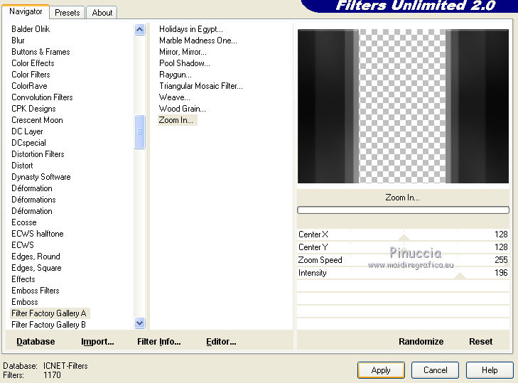518x383 pixels.
Task: Click the progress bar under Zoom In
Action: point(403,210)
